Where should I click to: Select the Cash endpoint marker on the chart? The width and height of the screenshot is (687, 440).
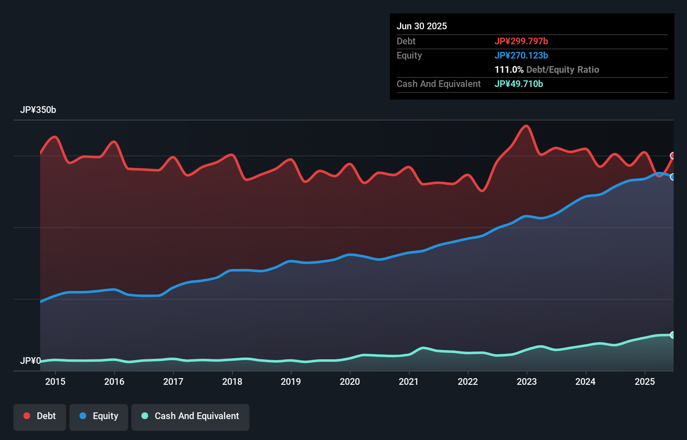(x=672, y=335)
